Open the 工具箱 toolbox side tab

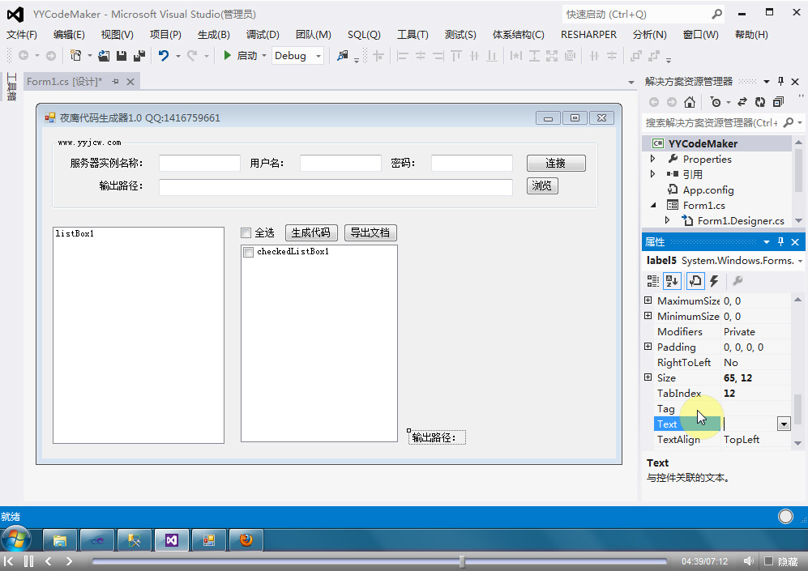coord(11,87)
